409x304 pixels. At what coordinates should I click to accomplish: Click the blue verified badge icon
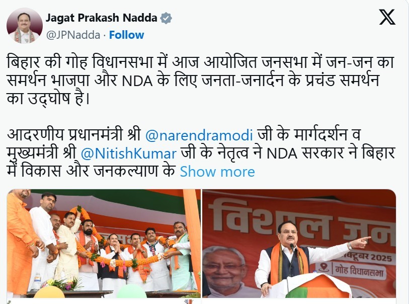coord(166,18)
